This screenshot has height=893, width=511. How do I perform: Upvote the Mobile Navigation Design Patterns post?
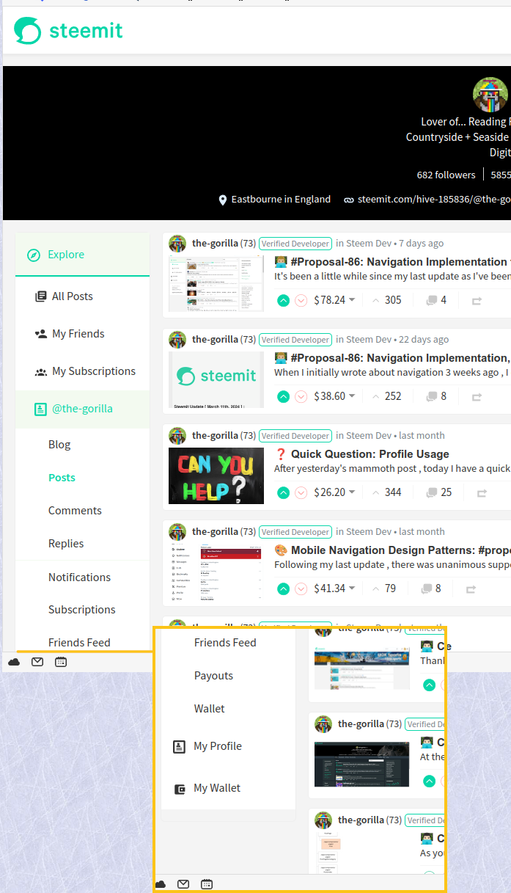[283, 588]
